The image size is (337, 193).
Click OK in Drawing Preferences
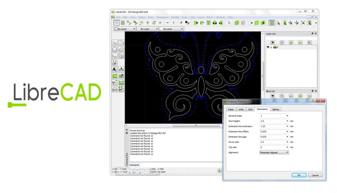(x=299, y=175)
